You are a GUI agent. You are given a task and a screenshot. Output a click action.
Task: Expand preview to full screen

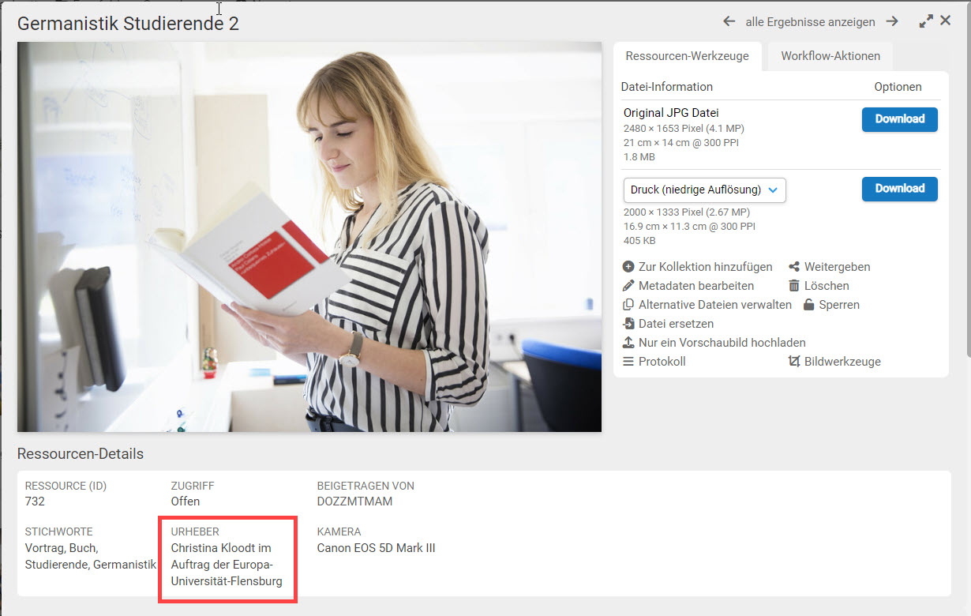[x=926, y=21]
